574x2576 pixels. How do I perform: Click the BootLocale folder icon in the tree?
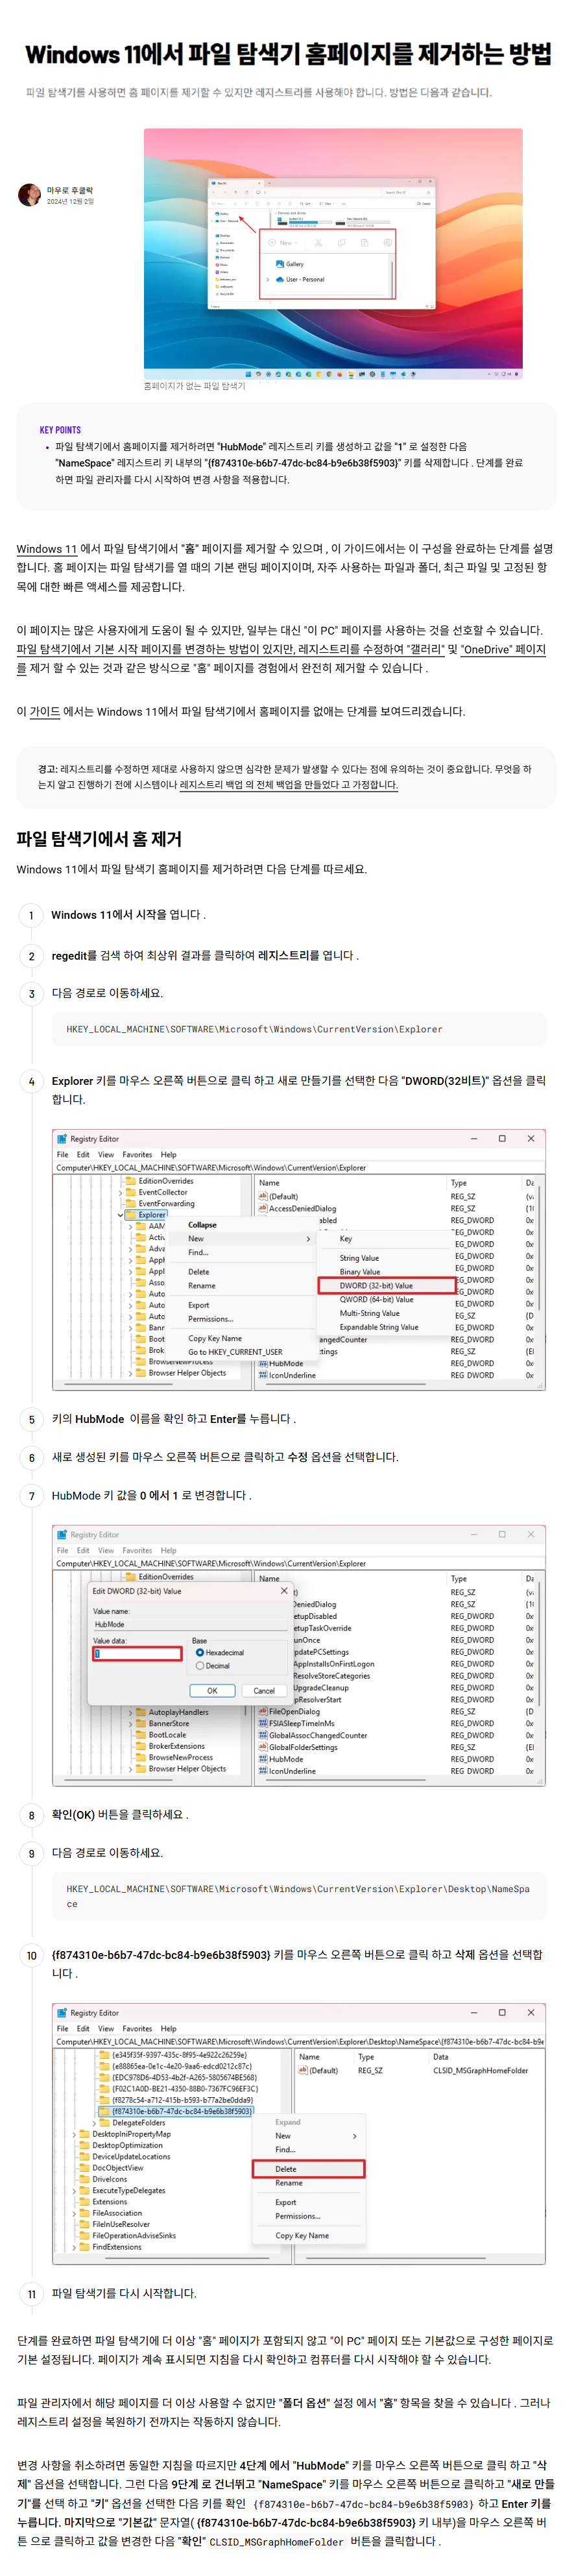(x=141, y=1735)
